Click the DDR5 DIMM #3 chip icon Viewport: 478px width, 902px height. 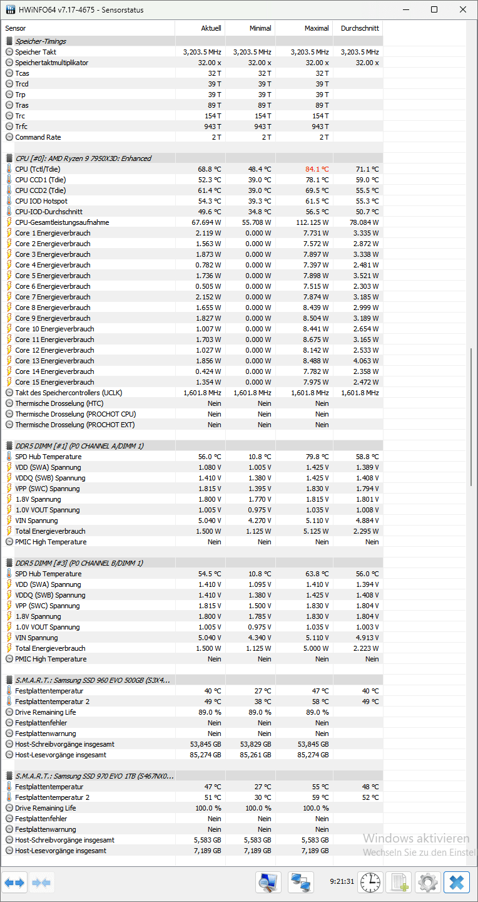point(9,563)
